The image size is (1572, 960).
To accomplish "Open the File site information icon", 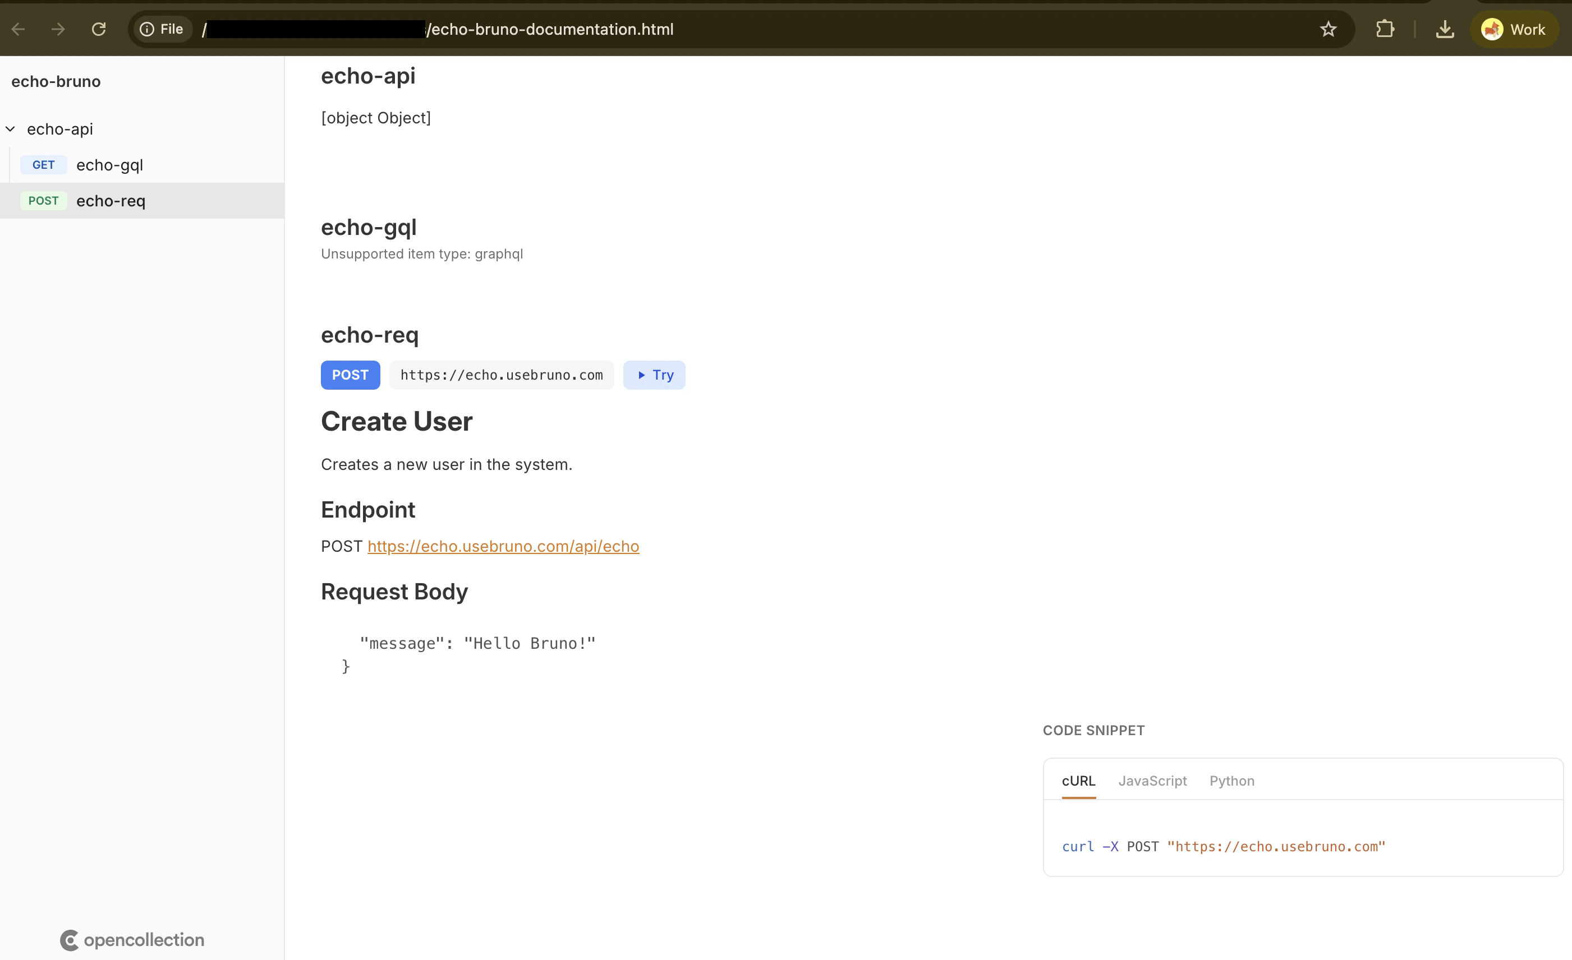I will tap(149, 29).
